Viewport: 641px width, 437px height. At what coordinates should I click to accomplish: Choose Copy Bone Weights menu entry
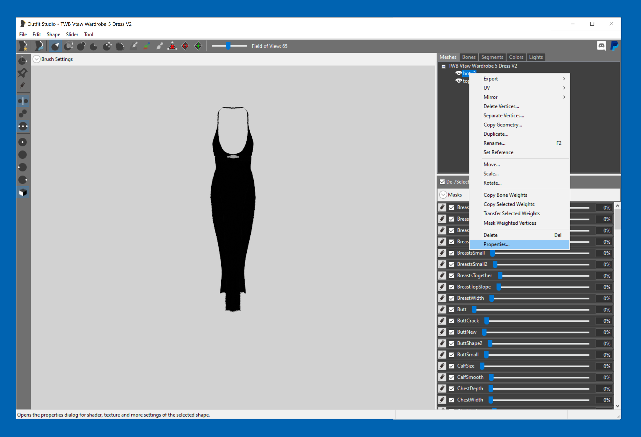(519, 195)
